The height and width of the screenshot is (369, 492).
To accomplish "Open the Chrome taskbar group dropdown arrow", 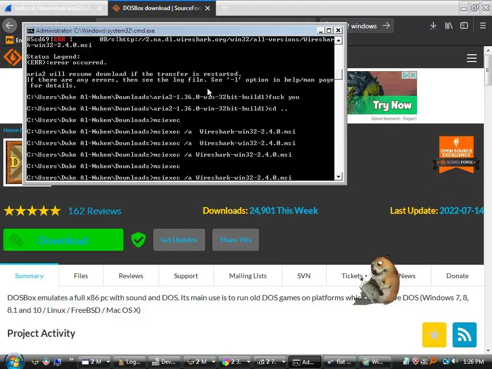I will click(x=248, y=362).
